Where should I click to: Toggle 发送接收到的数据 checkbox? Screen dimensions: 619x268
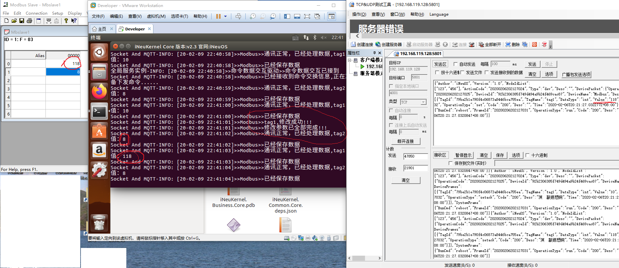coord(487,72)
